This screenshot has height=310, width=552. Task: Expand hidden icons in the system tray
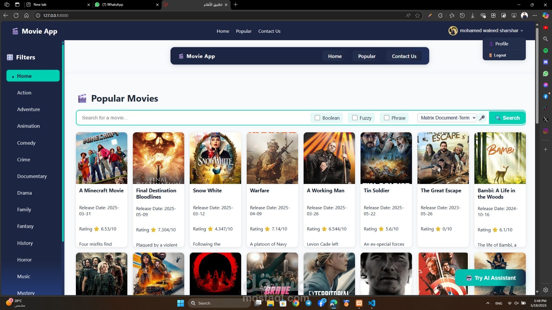point(487,303)
